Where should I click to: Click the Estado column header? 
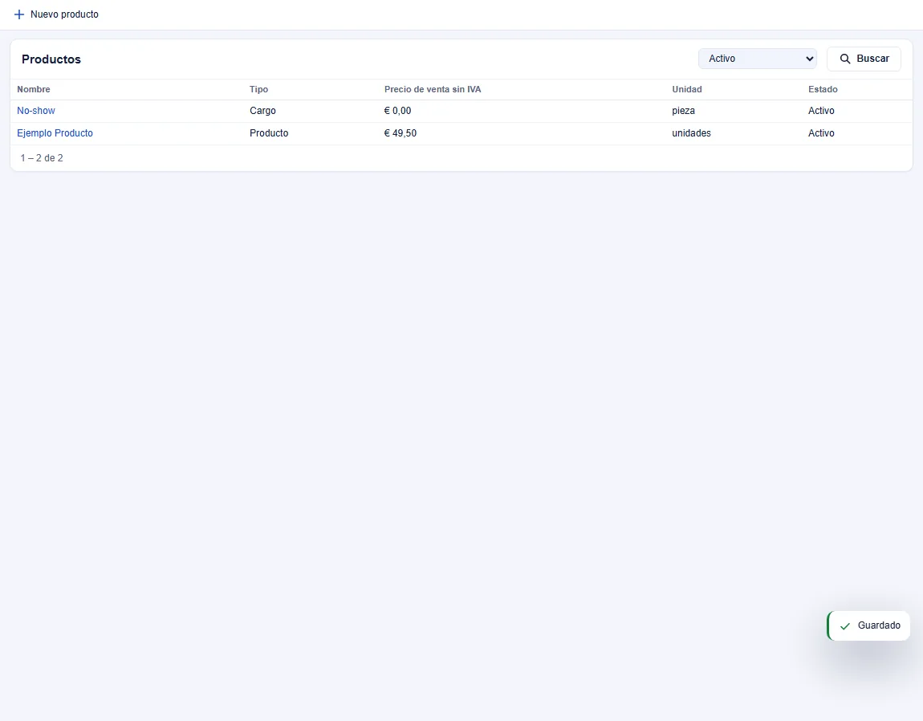(x=823, y=90)
